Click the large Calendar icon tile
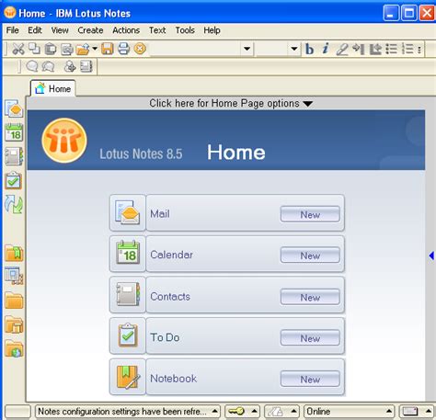Image resolution: width=436 pixels, height=420 pixels. [x=128, y=254]
